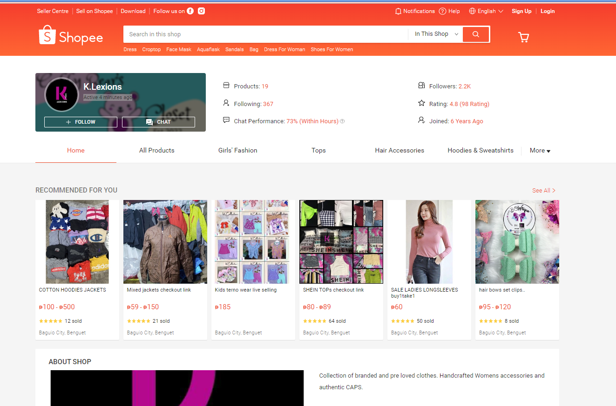The image size is (616, 406).
Task: Open the In This Shop search scope dropdown
Action: [436, 34]
